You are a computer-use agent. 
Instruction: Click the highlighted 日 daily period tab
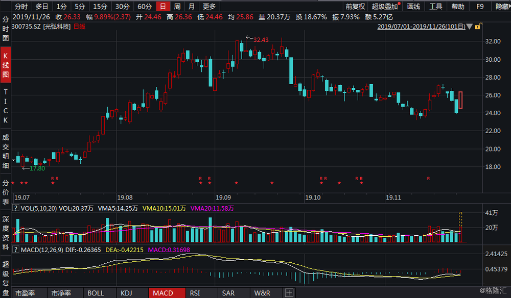point(162,6)
